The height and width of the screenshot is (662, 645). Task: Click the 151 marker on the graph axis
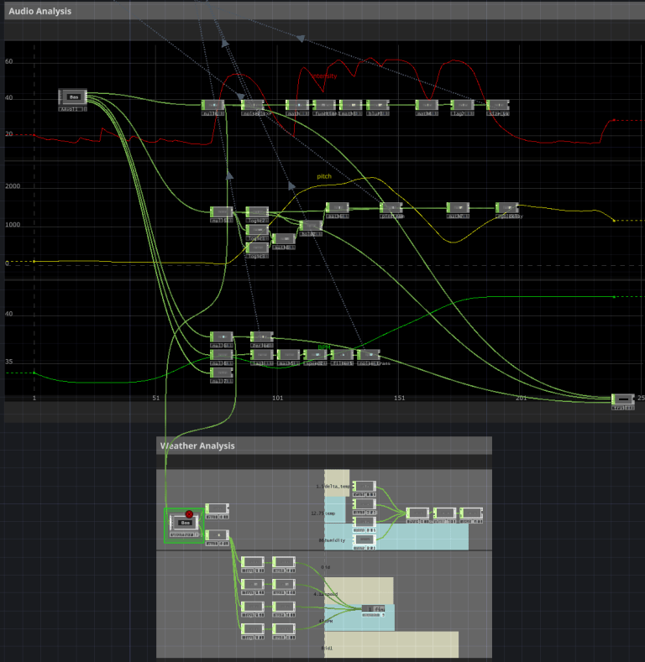pos(399,398)
